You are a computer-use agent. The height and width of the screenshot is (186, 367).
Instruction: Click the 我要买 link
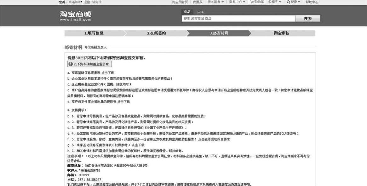(198, 2)
